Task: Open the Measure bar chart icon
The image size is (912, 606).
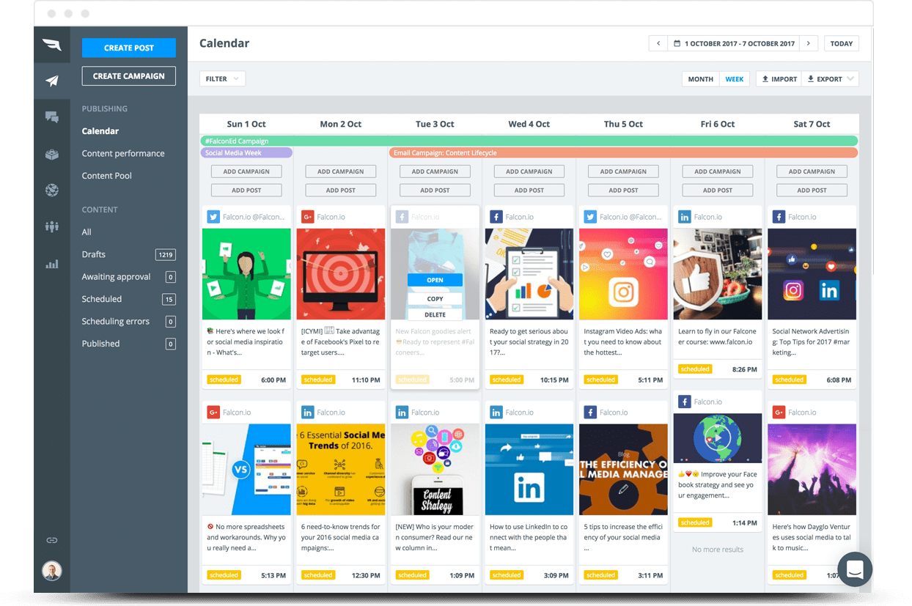Action: pyautogui.click(x=51, y=264)
